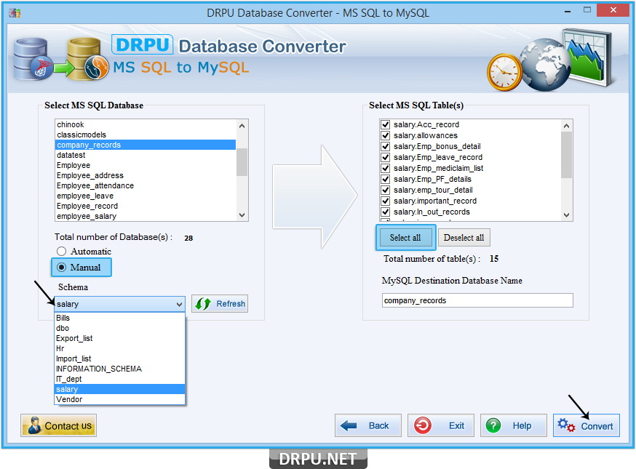Select Employee_record database
Viewport: 636px width, 469px height.
(x=146, y=206)
